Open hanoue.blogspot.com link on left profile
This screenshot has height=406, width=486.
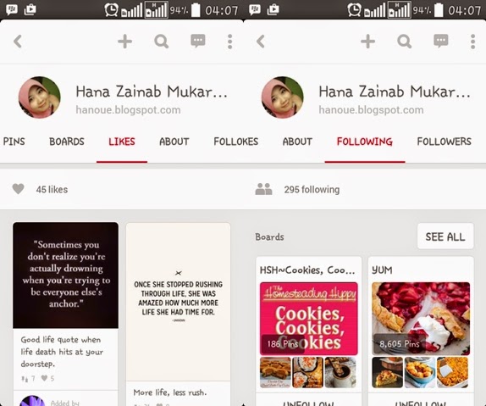[x=129, y=110]
